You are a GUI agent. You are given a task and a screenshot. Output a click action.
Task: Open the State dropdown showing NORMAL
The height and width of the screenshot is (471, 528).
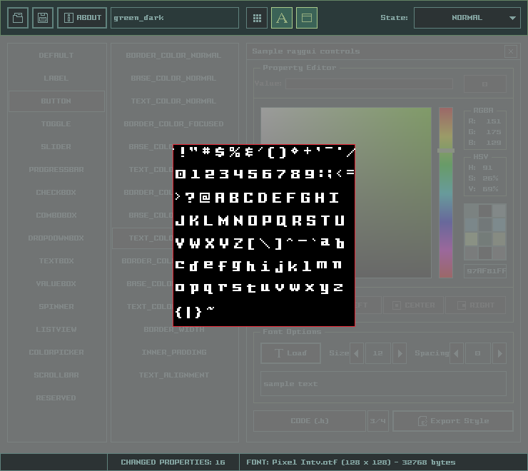pos(467,18)
